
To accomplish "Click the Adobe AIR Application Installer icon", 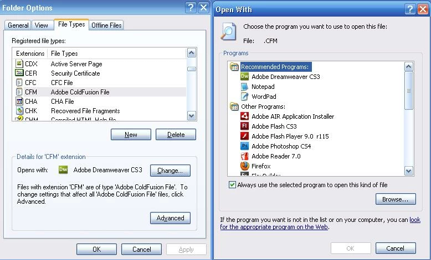I will (x=244, y=116).
